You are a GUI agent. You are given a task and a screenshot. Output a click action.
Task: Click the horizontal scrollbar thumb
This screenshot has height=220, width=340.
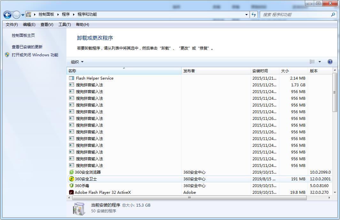coord(189,198)
